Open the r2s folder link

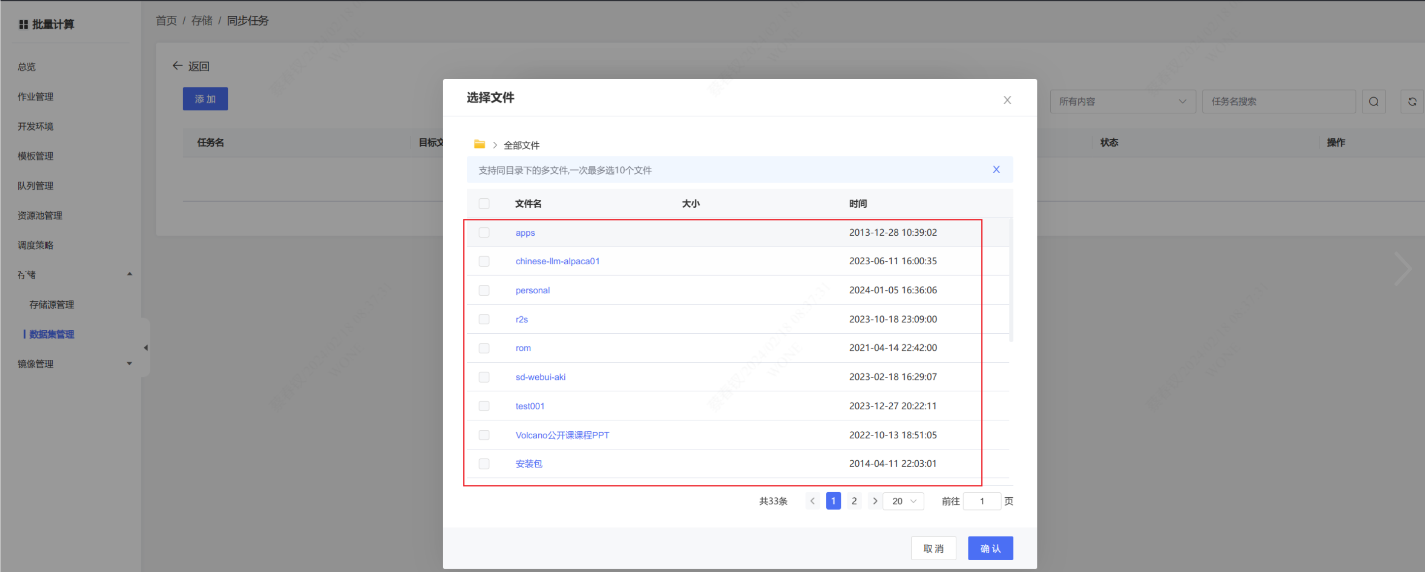click(x=521, y=319)
